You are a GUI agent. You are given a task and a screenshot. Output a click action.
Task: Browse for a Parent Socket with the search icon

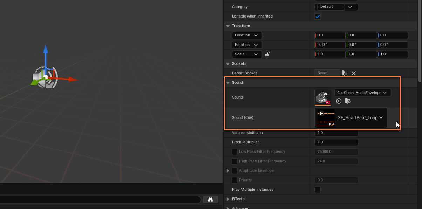(345, 73)
